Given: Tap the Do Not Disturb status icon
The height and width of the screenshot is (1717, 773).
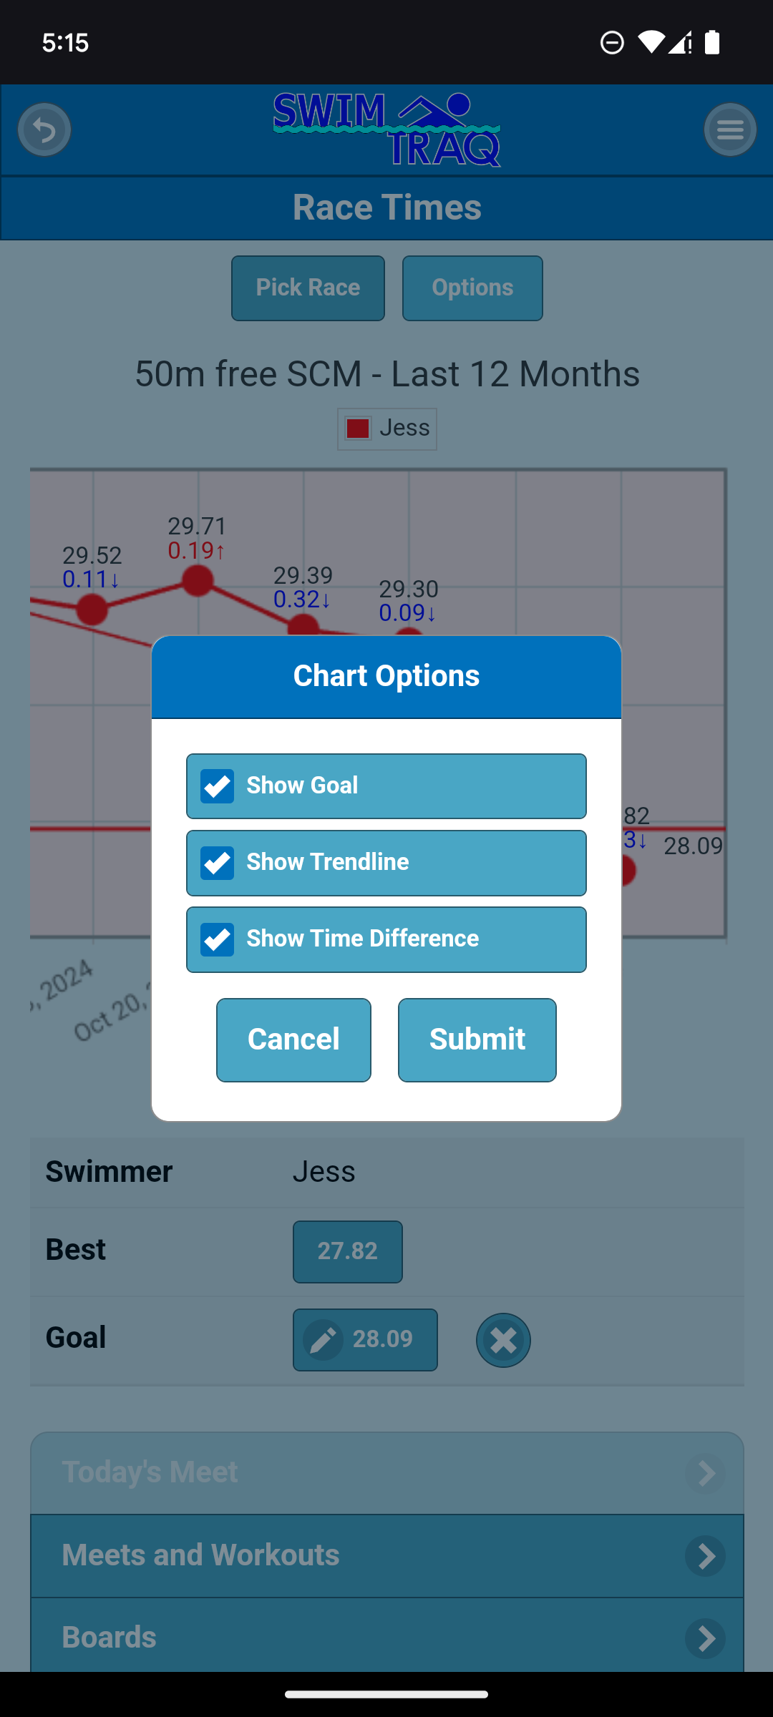Looking at the screenshot, I should 612,43.
